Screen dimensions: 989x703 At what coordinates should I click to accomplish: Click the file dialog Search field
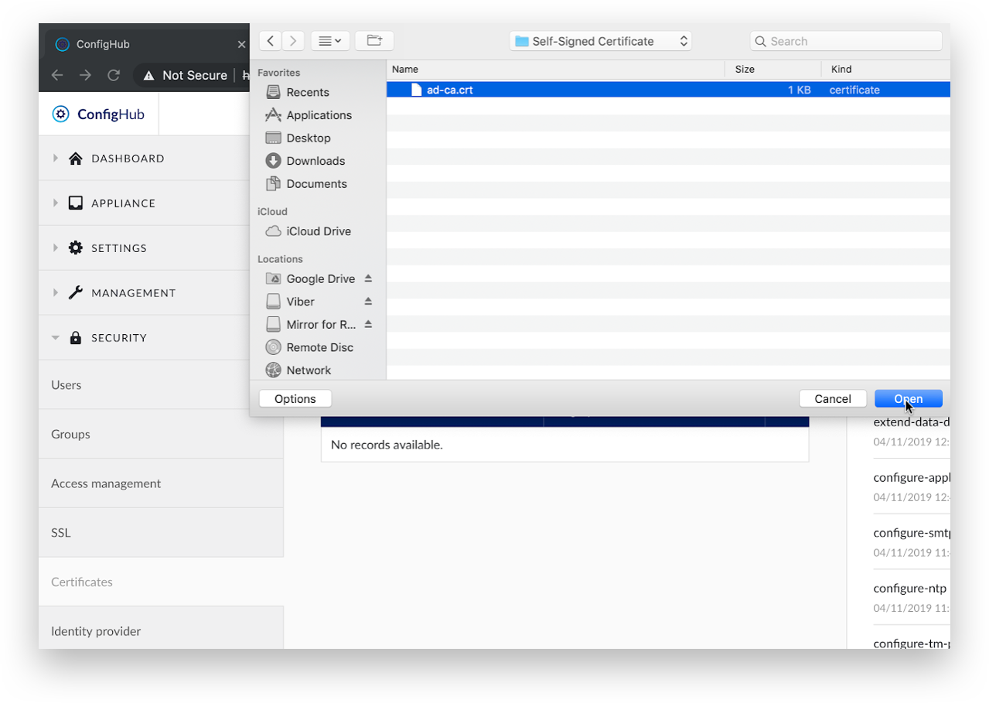coord(846,41)
